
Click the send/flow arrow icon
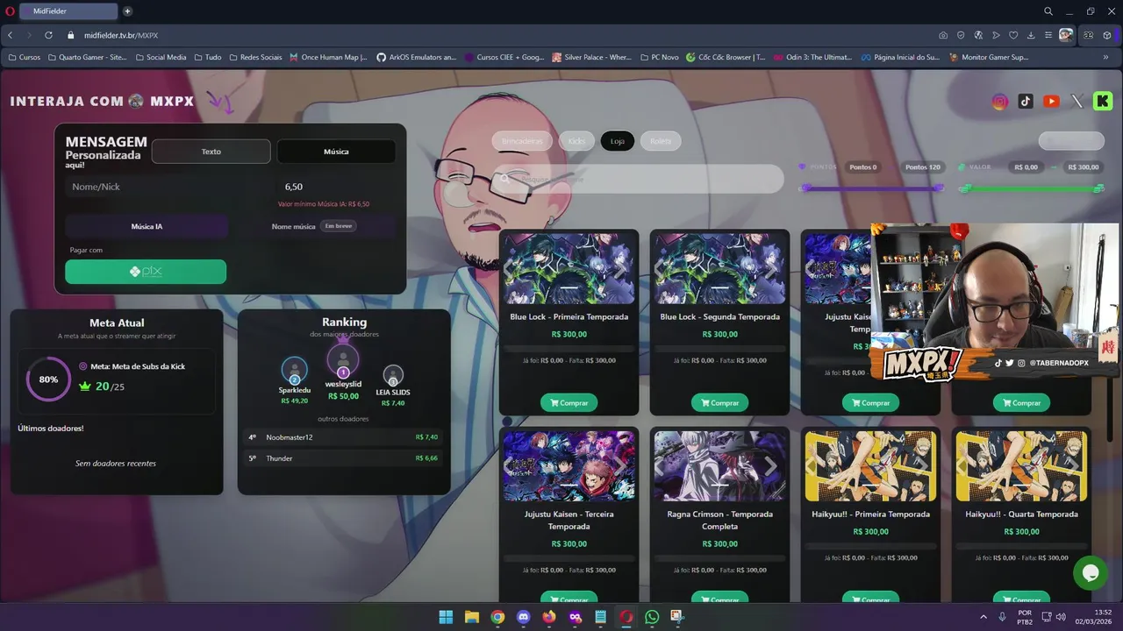point(996,35)
